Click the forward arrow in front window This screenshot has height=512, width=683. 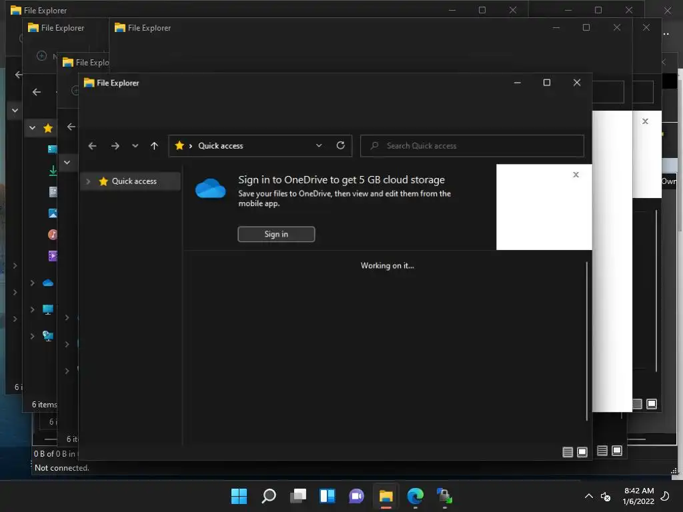coord(115,146)
